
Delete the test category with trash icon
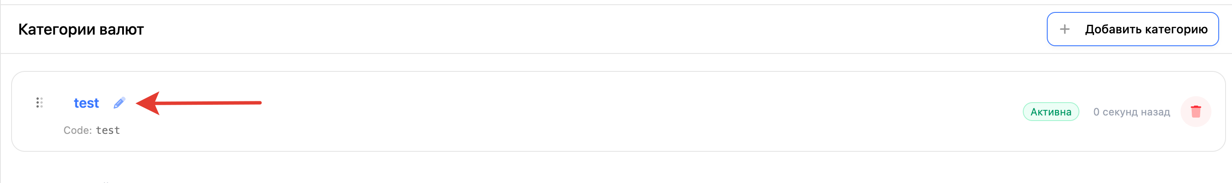click(x=1195, y=112)
